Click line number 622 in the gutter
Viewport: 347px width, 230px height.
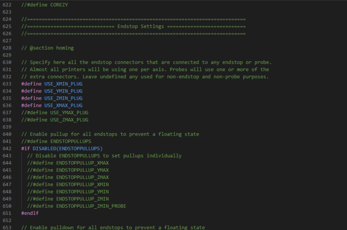click(x=6, y=5)
